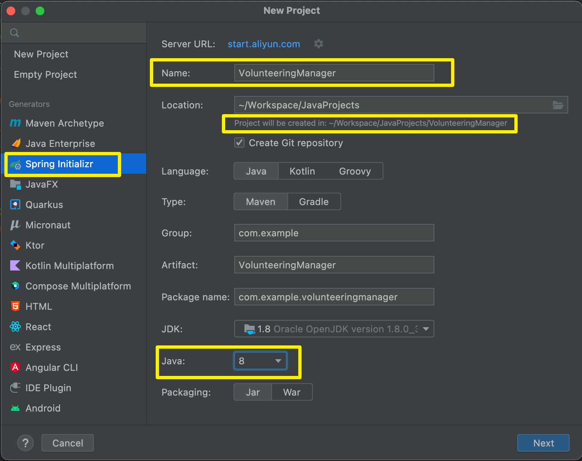Viewport: 582px width, 461px height.
Task: Close the New Project dialog
Action: tap(11, 11)
